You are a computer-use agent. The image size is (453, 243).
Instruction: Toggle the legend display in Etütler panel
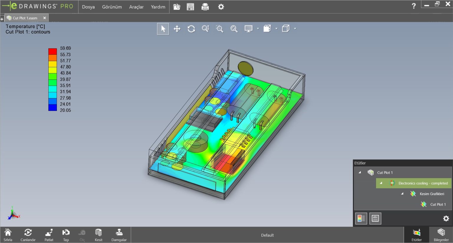point(361,218)
